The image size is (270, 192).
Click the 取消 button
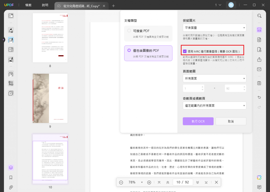[231, 121]
